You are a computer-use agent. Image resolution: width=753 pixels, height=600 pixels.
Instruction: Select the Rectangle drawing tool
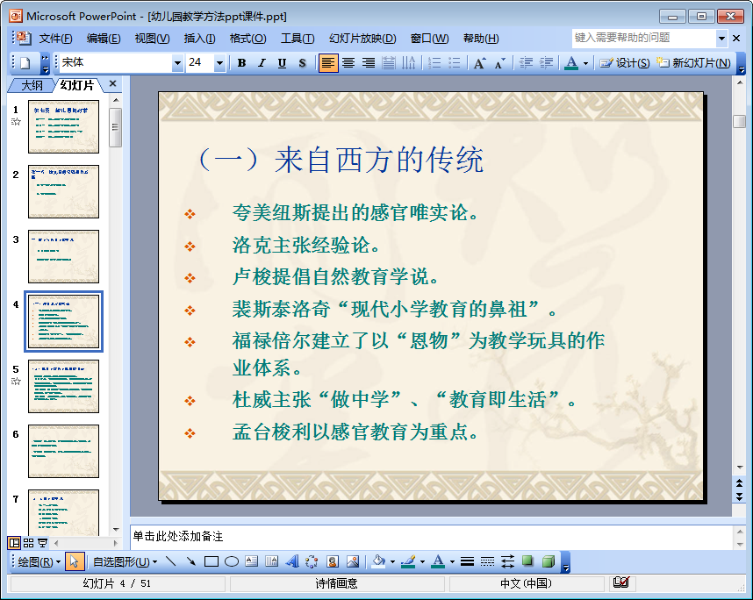click(x=212, y=561)
